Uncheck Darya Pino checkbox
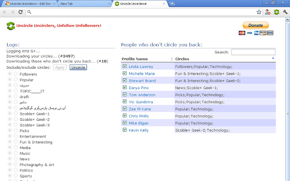 125,87
